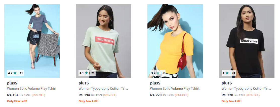Screen dimensions: 280x107
Task: Open the Delete The Drama tshirt image
Action: pyautogui.click(x=104, y=41)
